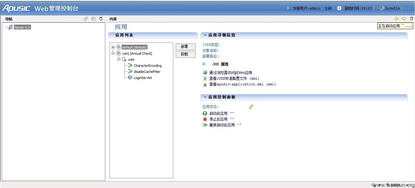Select the web module label
The image size is (415, 188).
131,60
